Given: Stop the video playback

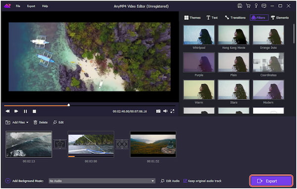Looking at the screenshot, I should [x=34, y=111].
